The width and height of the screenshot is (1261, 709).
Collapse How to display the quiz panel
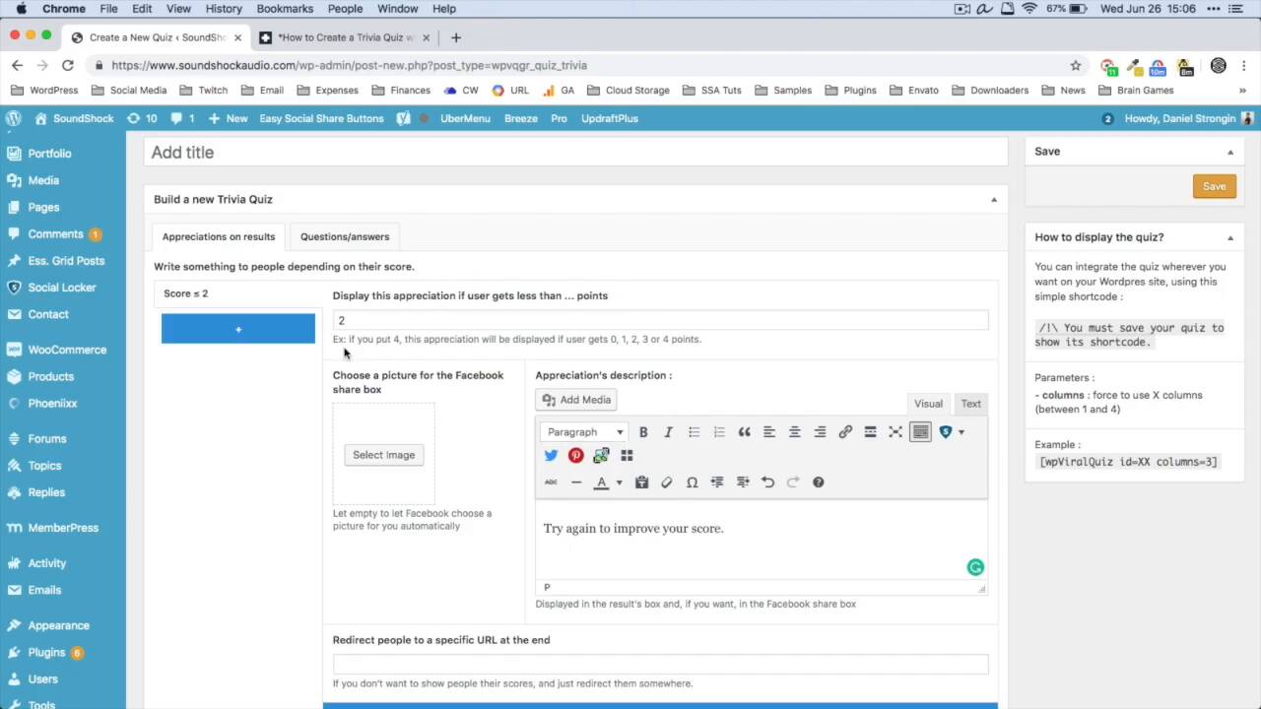click(x=1229, y=237)
